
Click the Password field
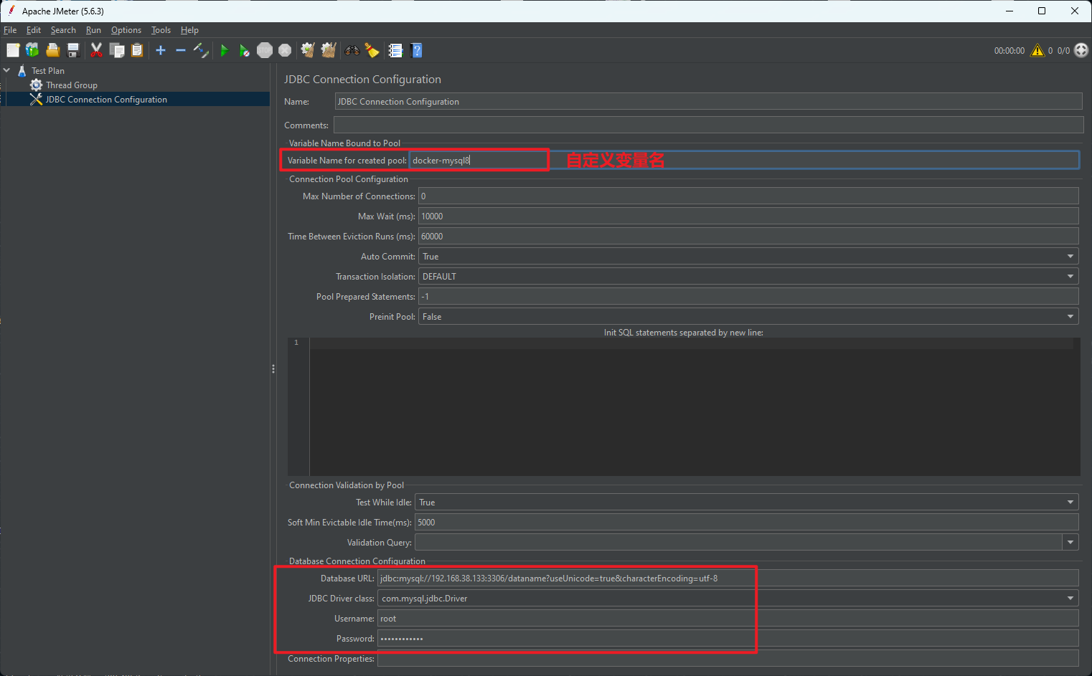pyautogui.click(x=728, y=639)
